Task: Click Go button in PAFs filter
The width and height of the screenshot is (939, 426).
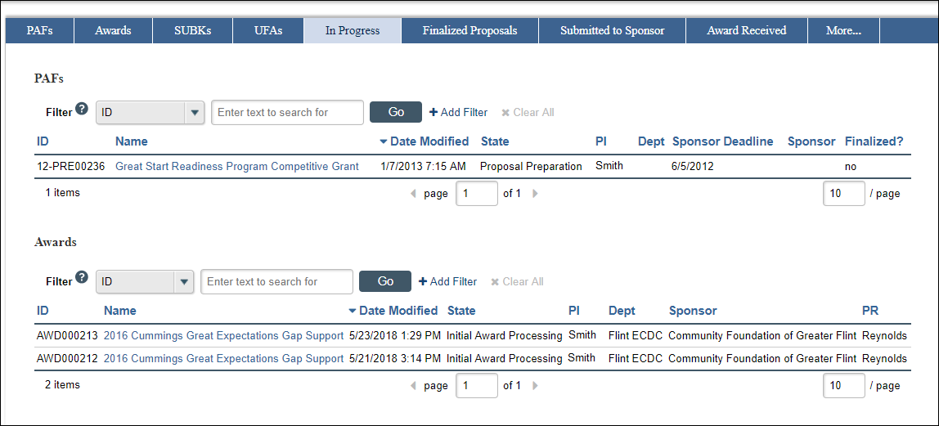Action: pos(396,112)
